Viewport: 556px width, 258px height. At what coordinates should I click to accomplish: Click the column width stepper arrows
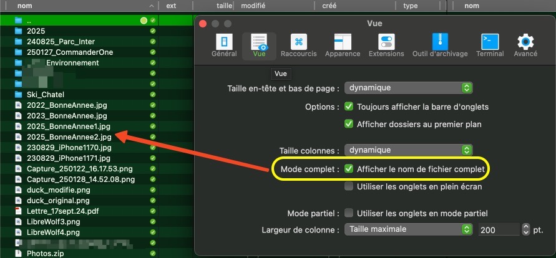(x=526, y=229)
